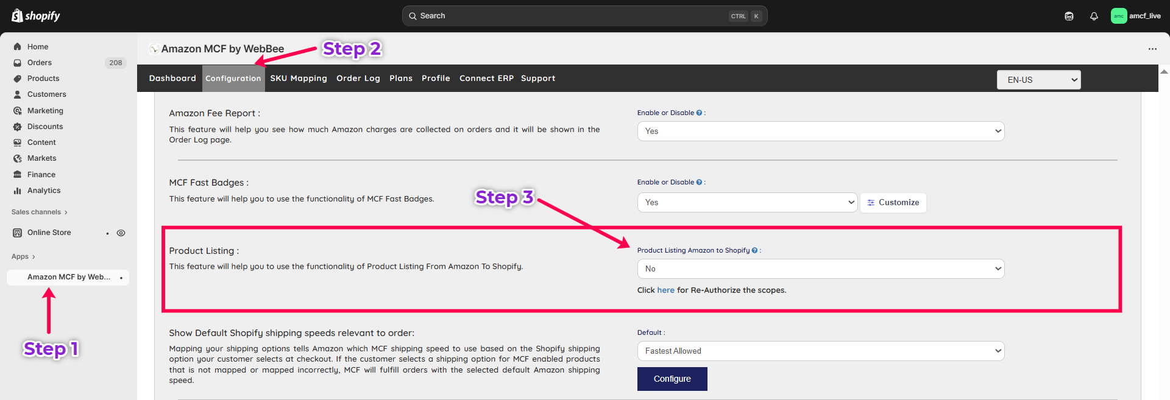Expand the Sales channels section
This screenshot has height=400, width=1170.
tap(40, 212)
